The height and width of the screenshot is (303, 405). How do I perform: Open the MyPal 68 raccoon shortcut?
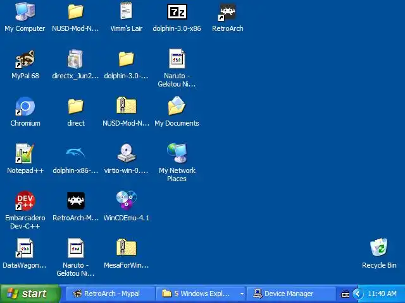[x=25, y=59]
